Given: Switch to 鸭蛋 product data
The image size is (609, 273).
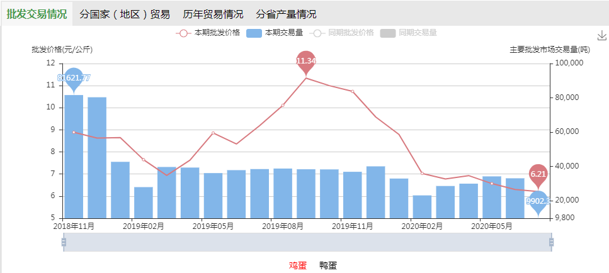Looking at the screenshot, I should point(327,265).
